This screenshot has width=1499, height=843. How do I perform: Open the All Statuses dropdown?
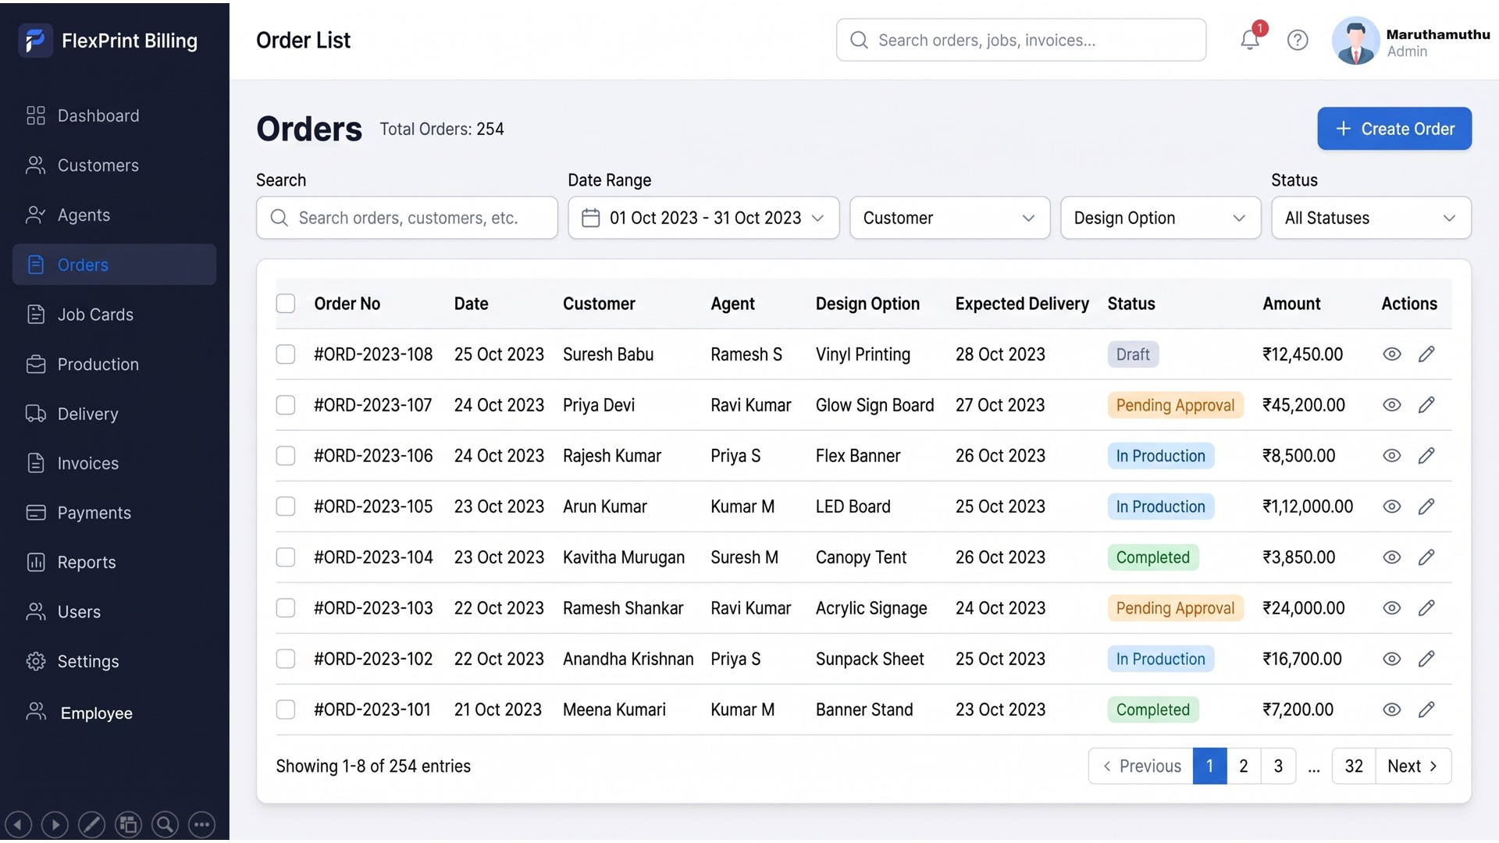pyautogui.click(x=1371, y=218)
